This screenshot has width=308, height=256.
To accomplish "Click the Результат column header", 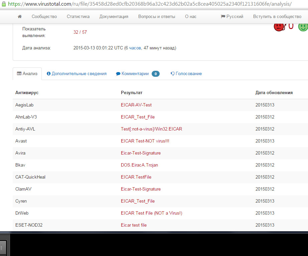I will [132, 93].
